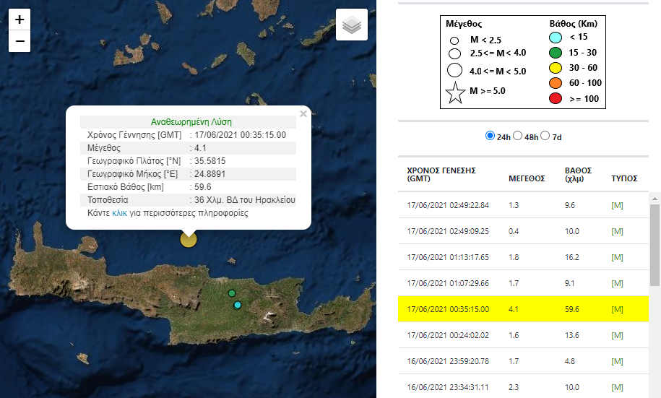Click the orange '60 - 100' depth legend swatch
Image resolution: width=661 pixels, height=398 pixels.
(556, 83)
